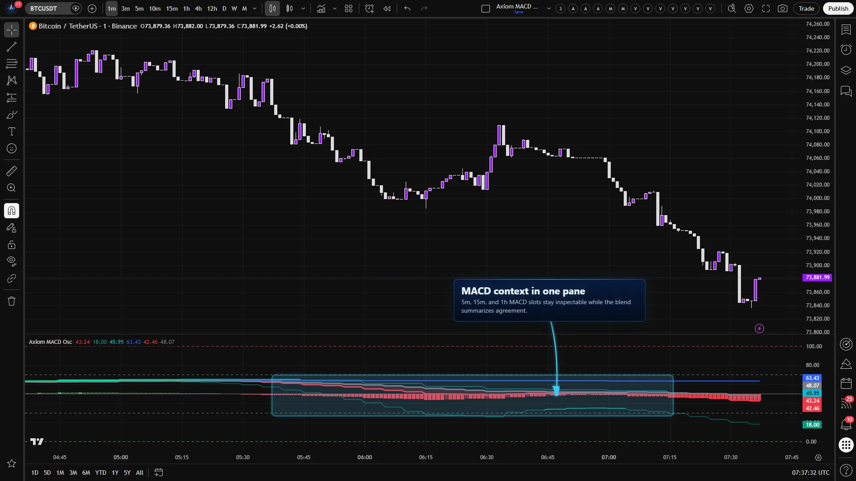Screen dimensions: 856x481
Task: Click the Save link under Axiom MACD
Action: point(519,12)
